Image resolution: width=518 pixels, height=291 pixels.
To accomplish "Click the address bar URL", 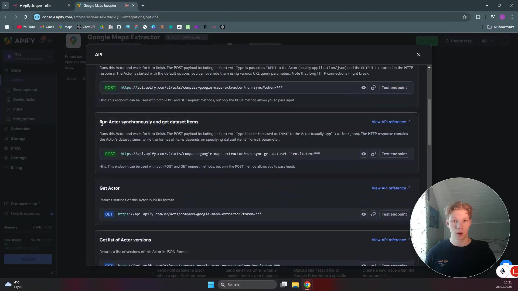I will pyautogui.click(x=100, y=17).
